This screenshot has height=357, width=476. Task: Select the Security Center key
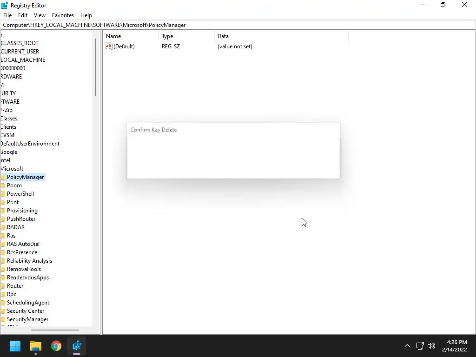point(26,311)
